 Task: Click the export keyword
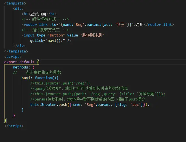click(x=11, y=62)
